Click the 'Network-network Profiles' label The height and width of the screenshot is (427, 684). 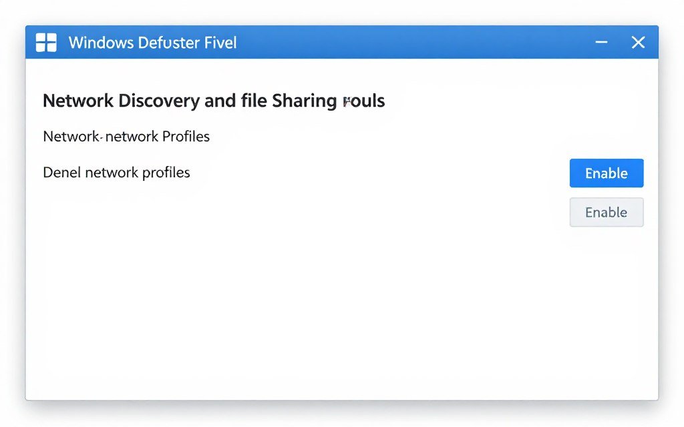click(126, 136)
